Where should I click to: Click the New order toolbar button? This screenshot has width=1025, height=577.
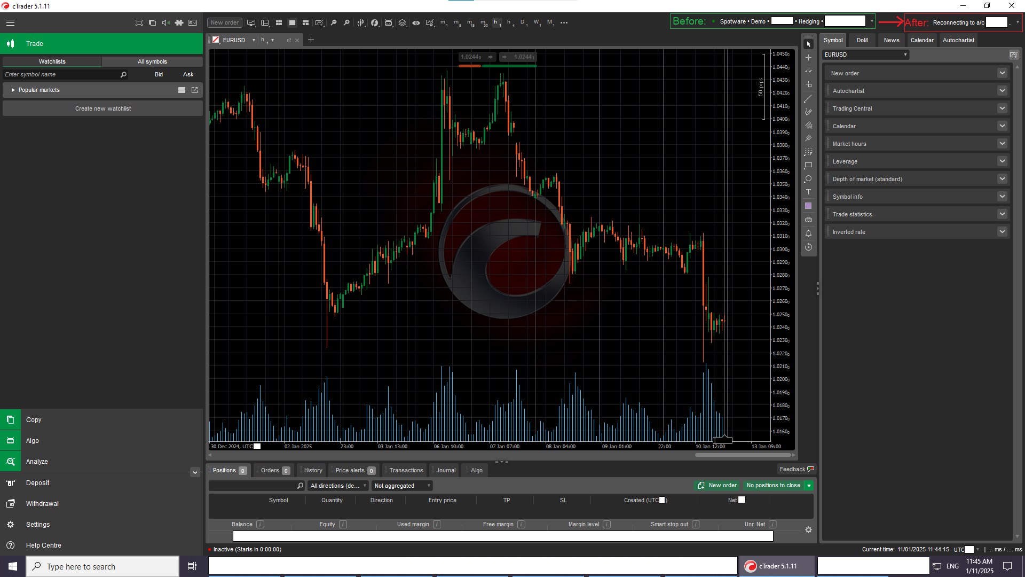point(224,22)
